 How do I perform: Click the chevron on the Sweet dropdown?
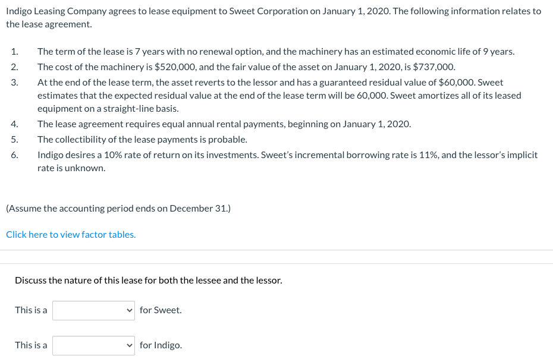[130, 310]
